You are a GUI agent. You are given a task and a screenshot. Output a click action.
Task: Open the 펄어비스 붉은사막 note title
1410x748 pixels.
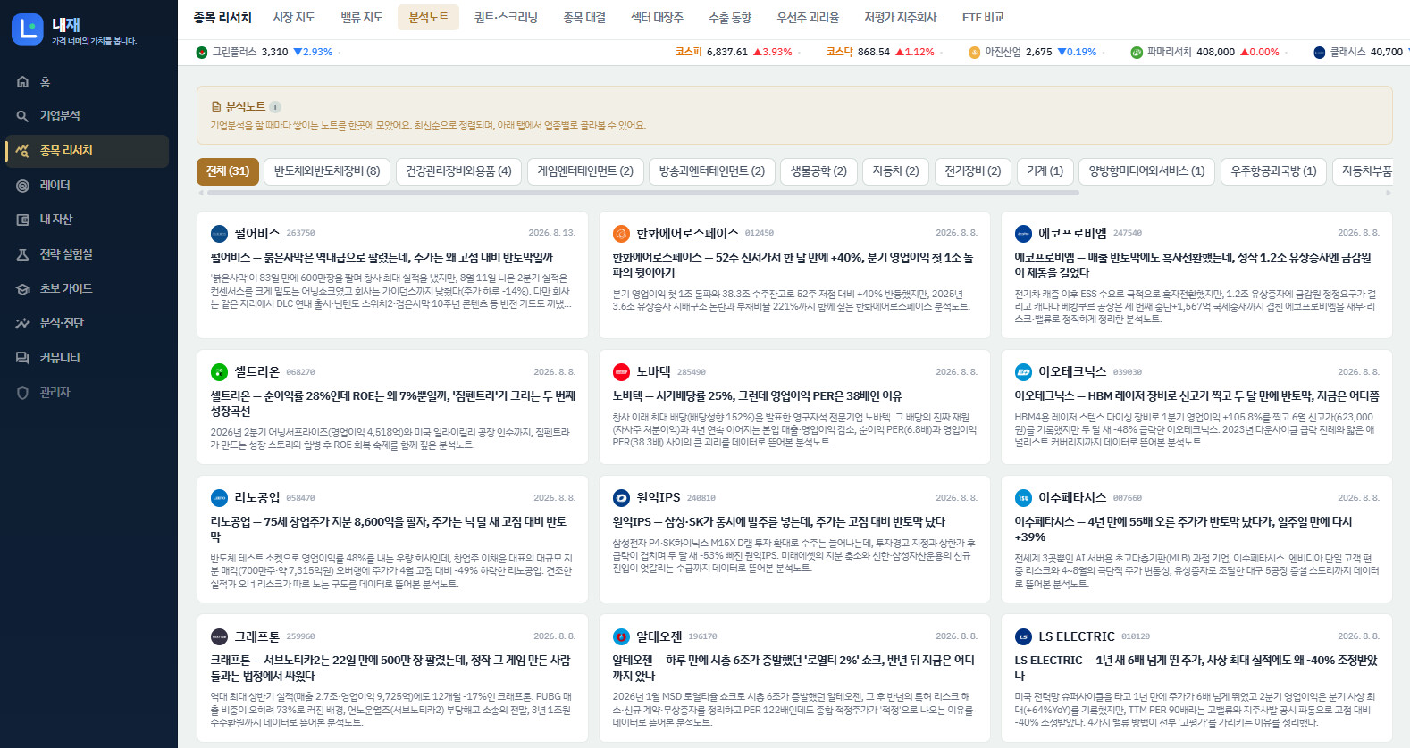tap(382, 257)
